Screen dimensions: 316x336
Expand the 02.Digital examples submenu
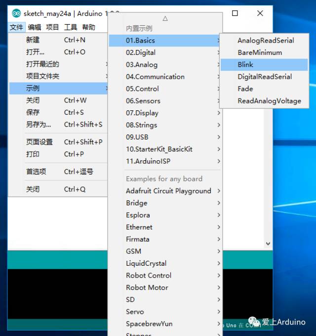165,52
